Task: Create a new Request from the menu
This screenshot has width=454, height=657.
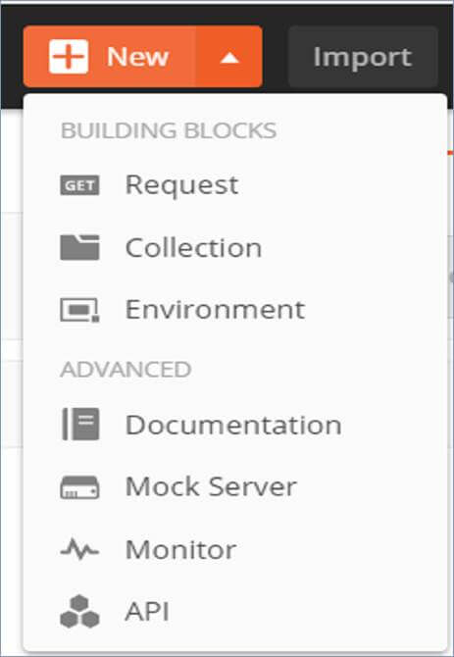Action: (235, 185)
